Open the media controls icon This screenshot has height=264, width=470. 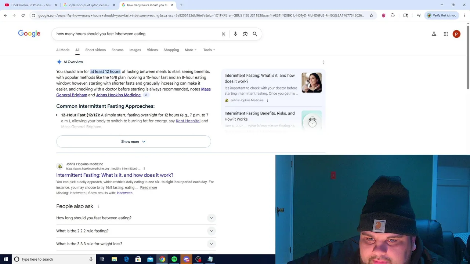pos(419,15)
